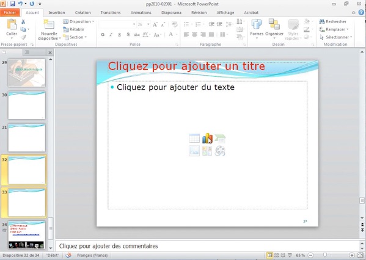Toggle Bold (G) formatting
This screenshot has width=366, height=260.
[103, 35]
